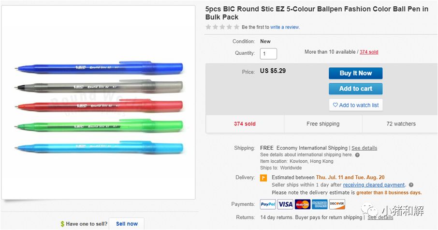Click the grey star rating icons

pyautogui.click(x=222, y=27)
